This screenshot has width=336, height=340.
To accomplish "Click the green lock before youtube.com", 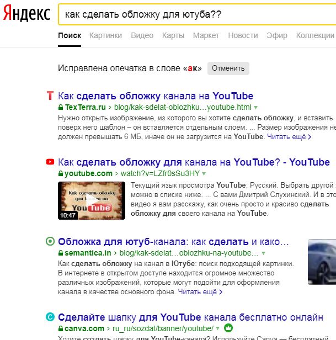I will click(x=61, y=173).
